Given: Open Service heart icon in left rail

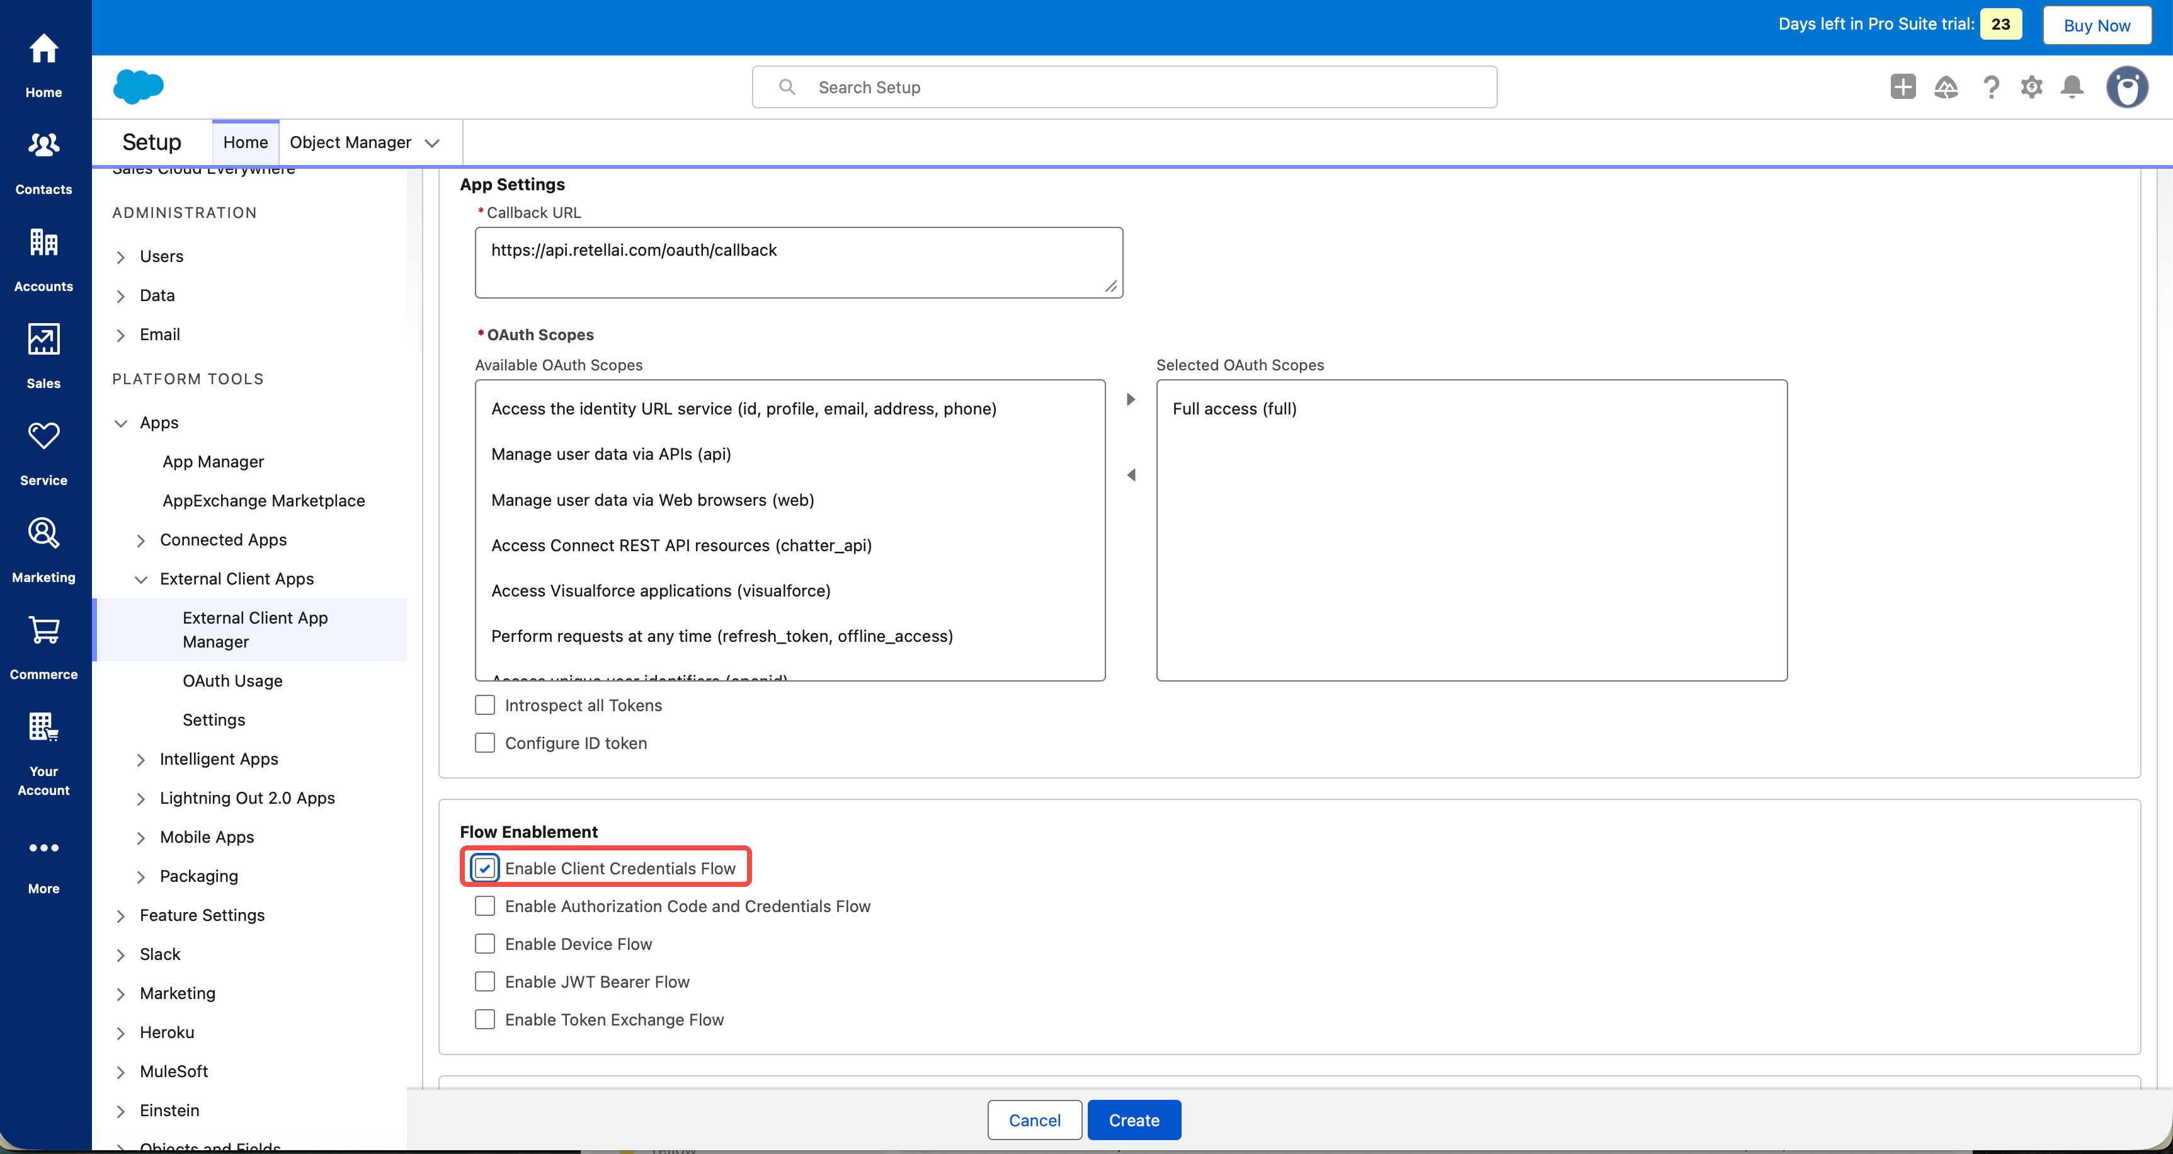Looking at the screenshot, I should point(44,436).
